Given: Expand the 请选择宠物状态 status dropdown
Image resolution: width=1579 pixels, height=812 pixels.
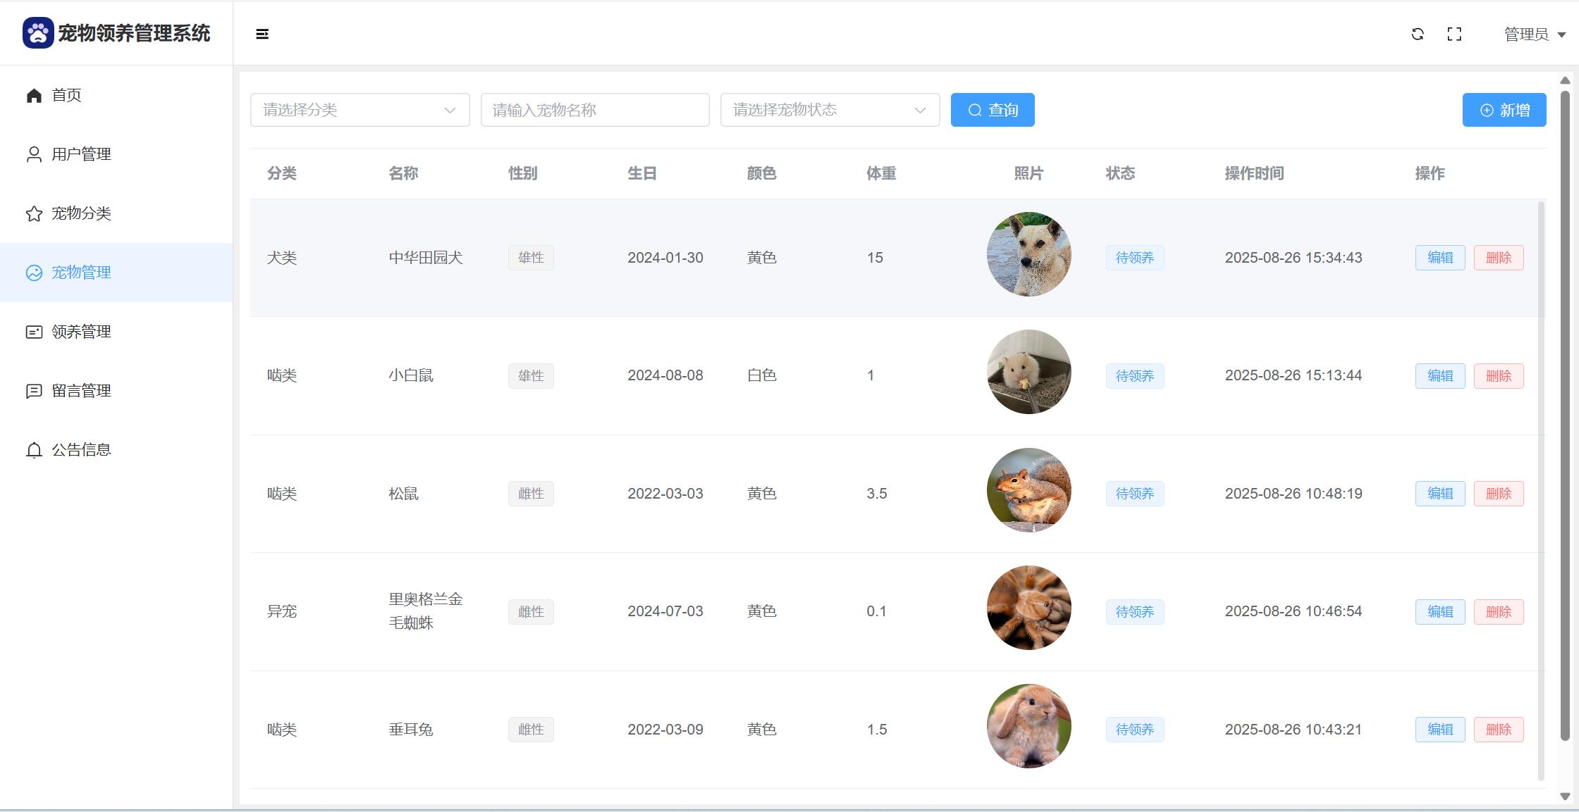Looking at the screenshot, I should (830, 110).
